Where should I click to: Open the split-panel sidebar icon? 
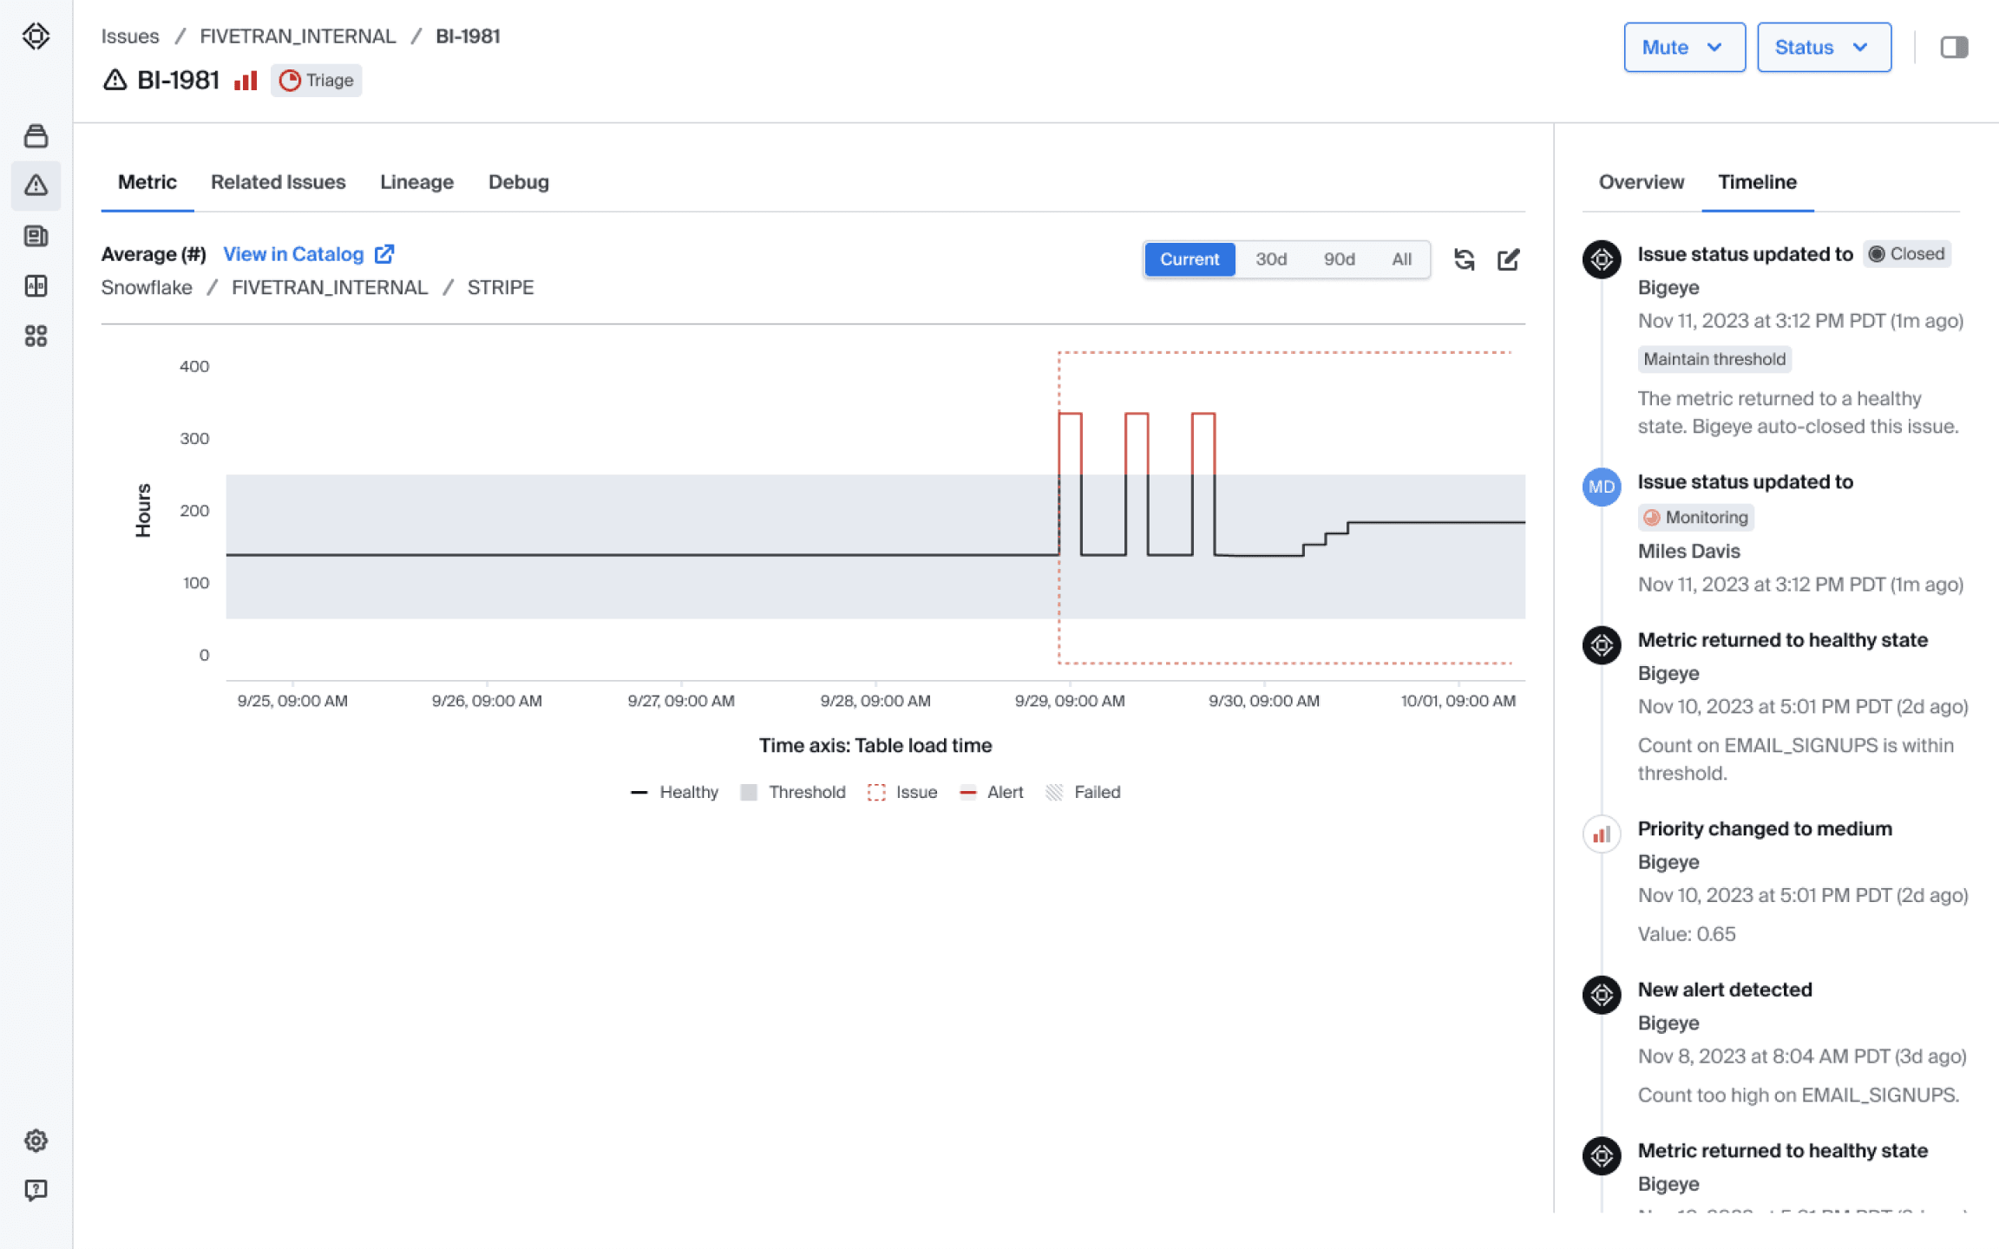pyautogui.click(x=36, y=285)
